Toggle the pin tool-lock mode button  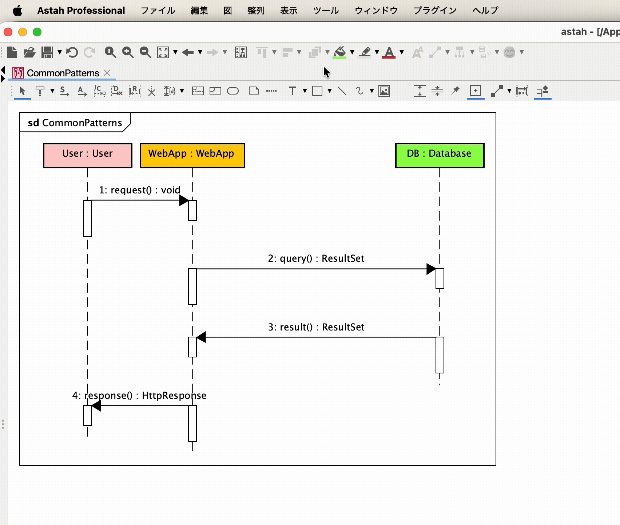tap(455, 91)
